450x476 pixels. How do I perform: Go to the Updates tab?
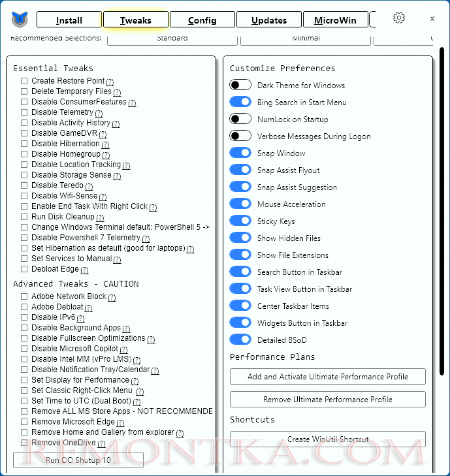(x=269, y=20)
